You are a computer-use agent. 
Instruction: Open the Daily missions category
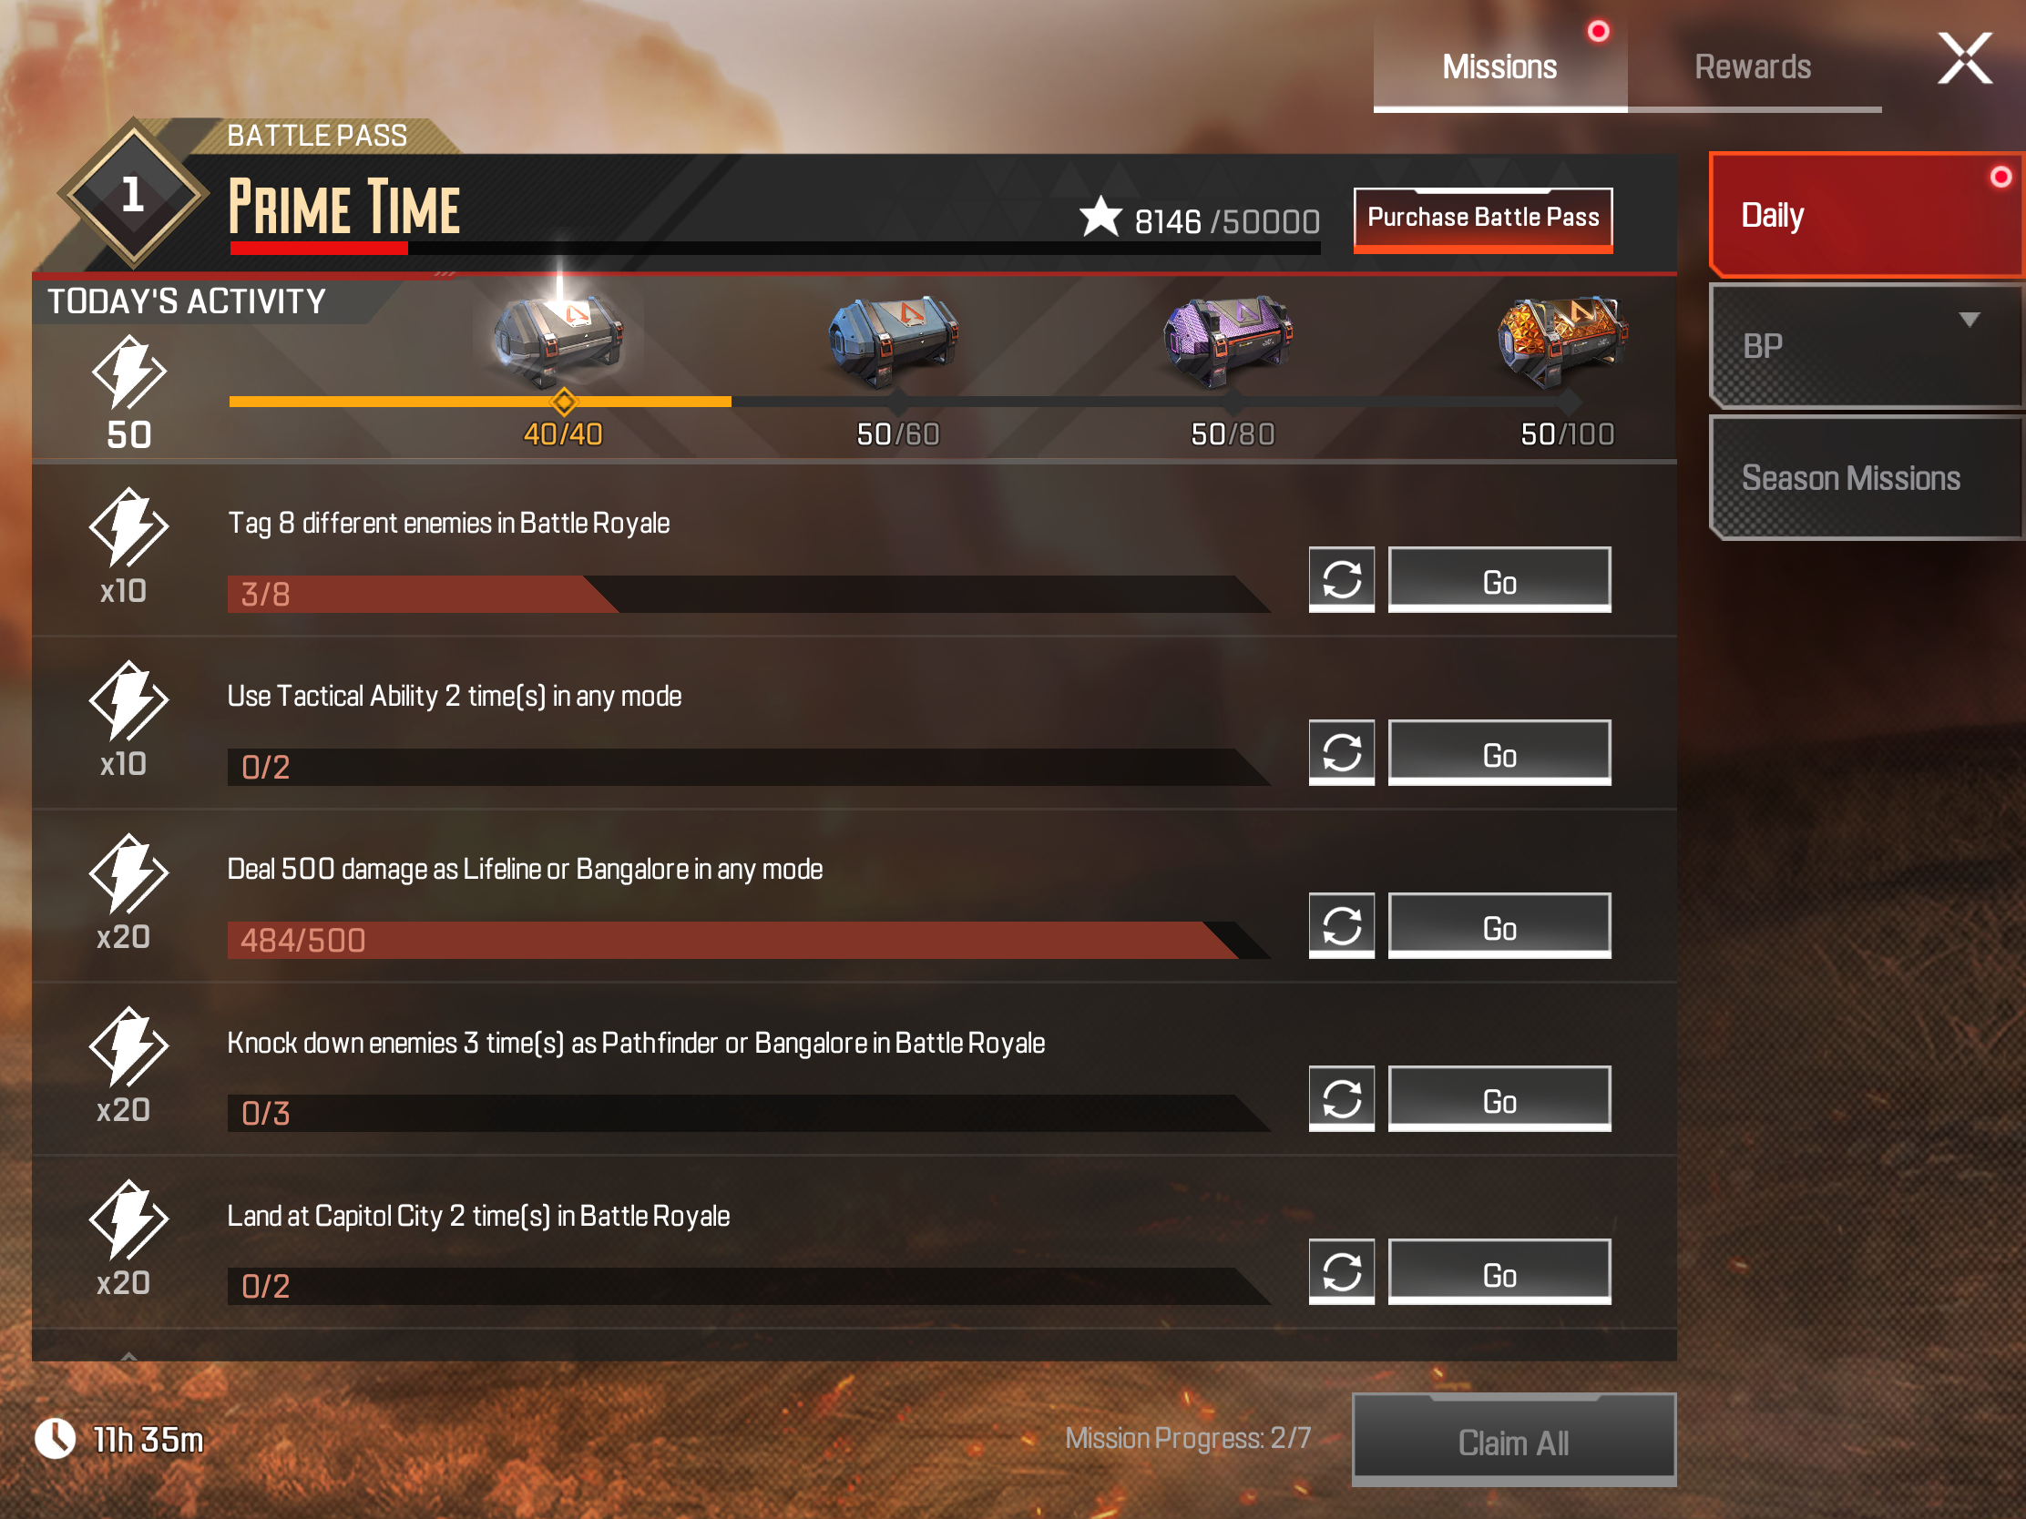click(1867, 215)
